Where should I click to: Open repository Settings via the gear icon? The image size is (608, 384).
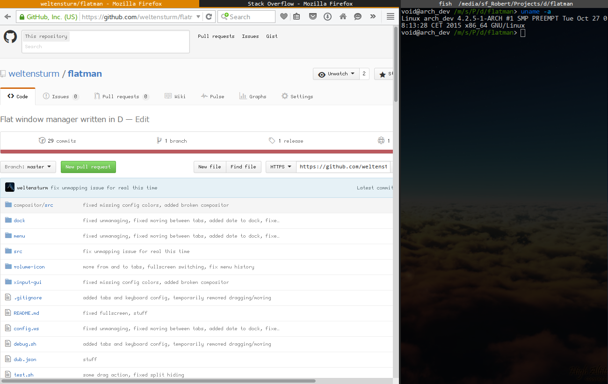click(x=297, y=96)
